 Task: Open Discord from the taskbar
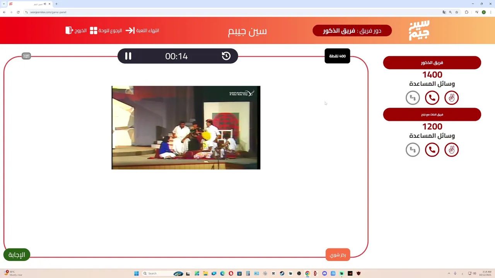click(324, 273)
